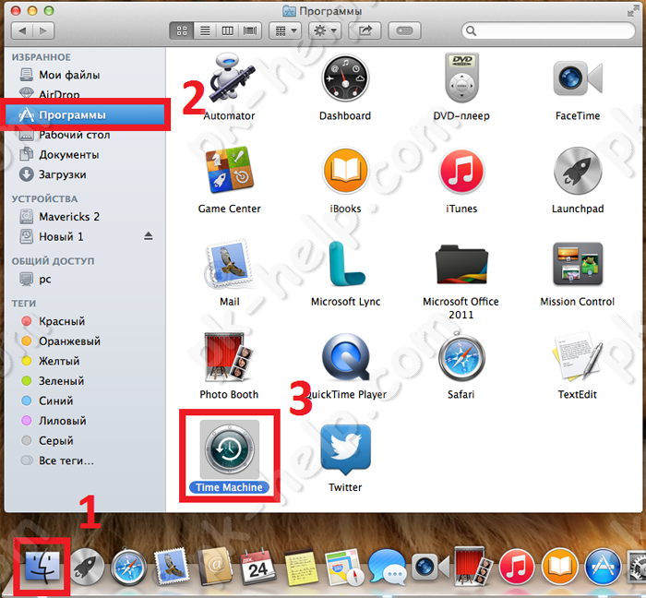This screenshot has width=646, height=598.
Task: Filter by the Оранжевый tag
Action: click(85, 341)
